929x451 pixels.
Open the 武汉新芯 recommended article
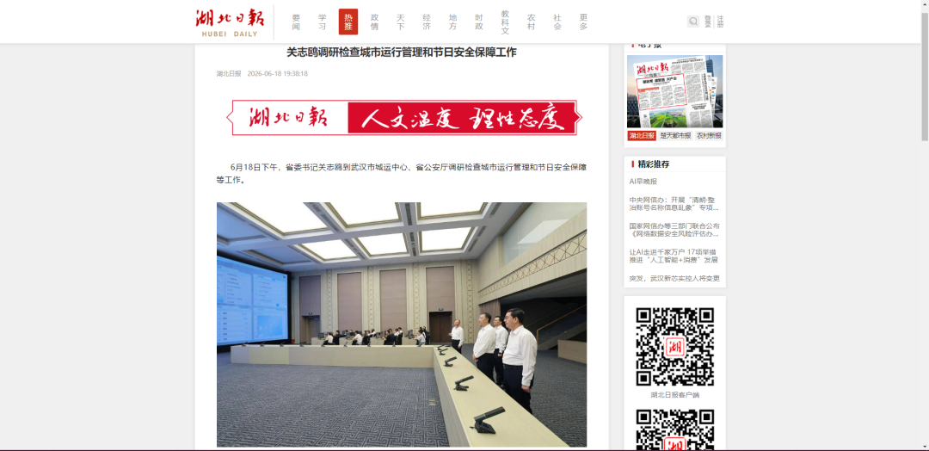tap(675, 279)
